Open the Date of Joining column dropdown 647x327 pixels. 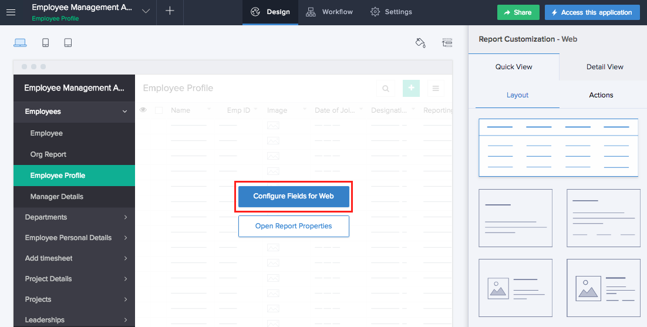tap(361, 109)
